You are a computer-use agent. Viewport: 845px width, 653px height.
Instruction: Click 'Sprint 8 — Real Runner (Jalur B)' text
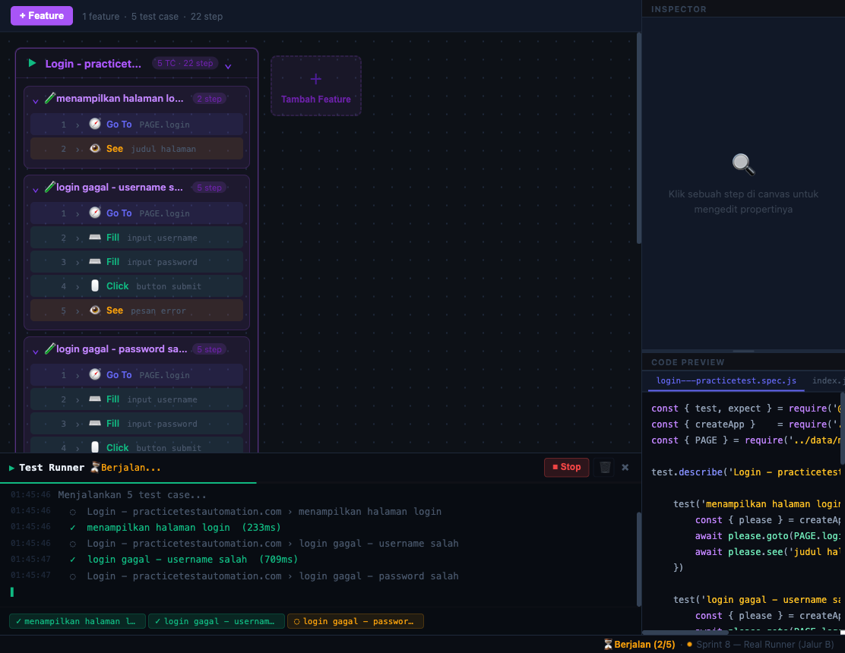coord(764,645)
